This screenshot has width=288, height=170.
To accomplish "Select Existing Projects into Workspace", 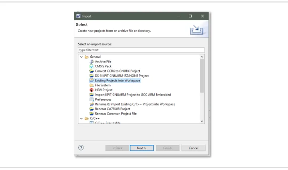I will coord(117,80).
